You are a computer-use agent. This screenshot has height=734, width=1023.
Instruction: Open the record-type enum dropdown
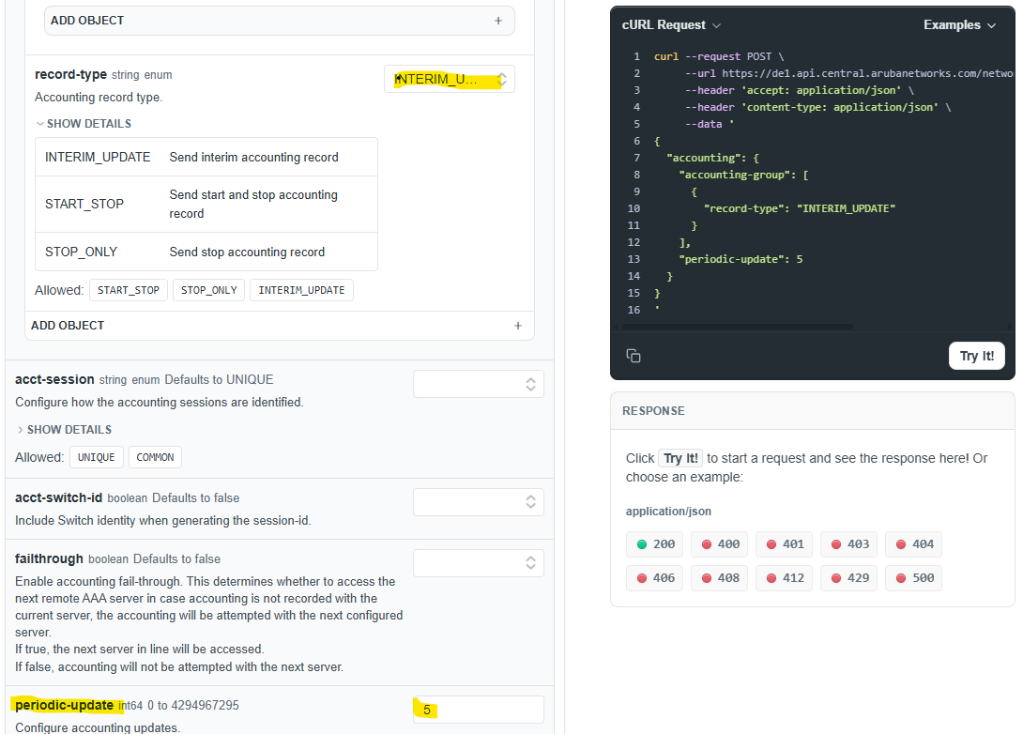click(x=450, y=80)
